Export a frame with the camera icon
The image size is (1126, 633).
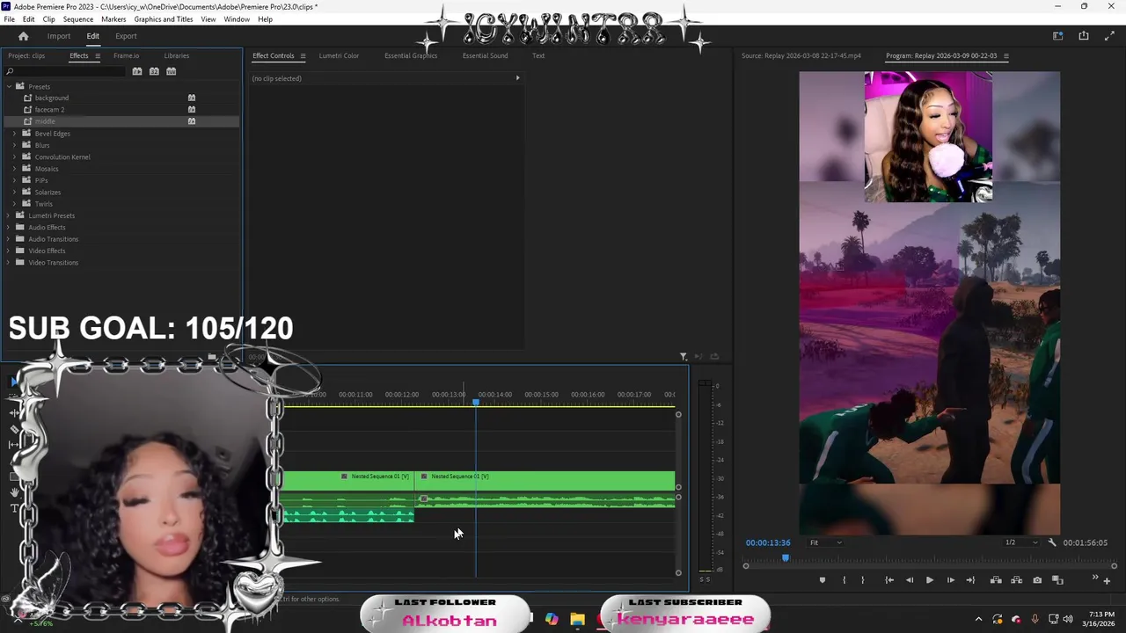pyautogui.click(x=1037, y=580)
